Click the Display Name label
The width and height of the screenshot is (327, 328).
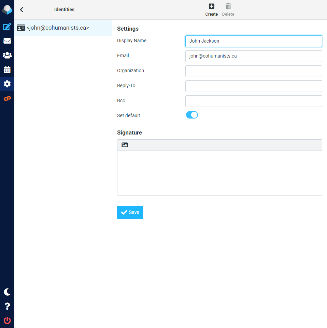[x=132, y=41]
